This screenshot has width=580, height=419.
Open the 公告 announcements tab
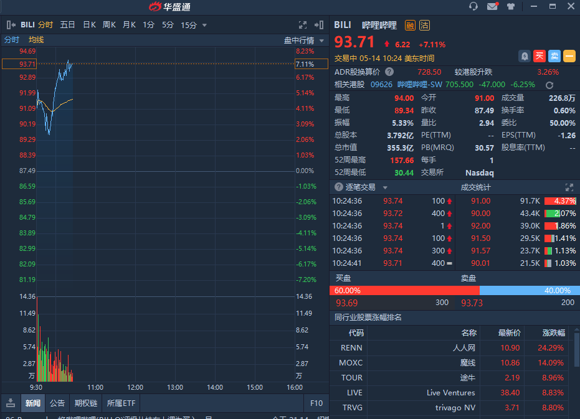(57, 403)
